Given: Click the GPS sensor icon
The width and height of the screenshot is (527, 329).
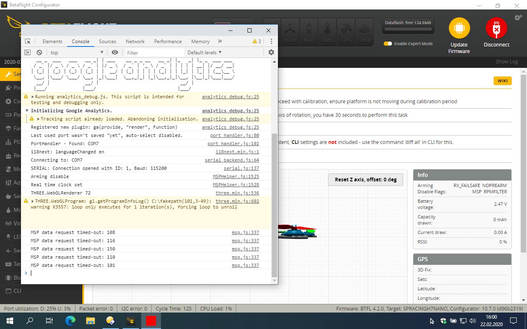Looking at the screenshot, I should [346, 32].
